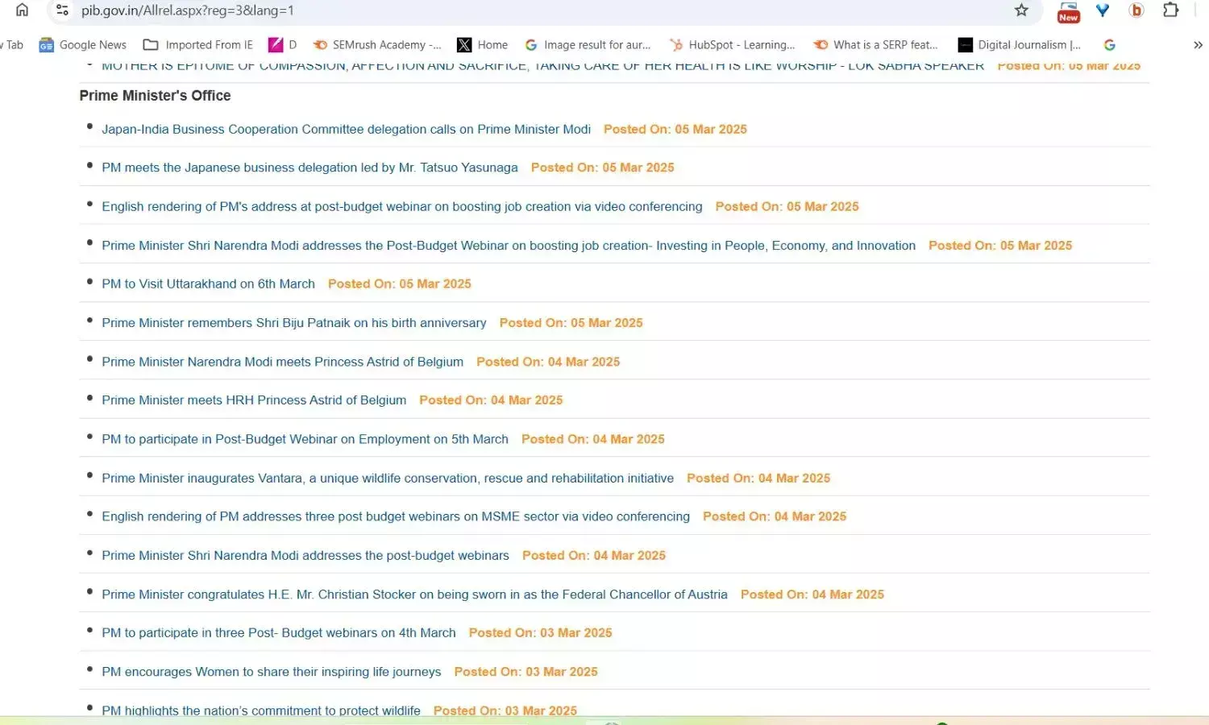Image resolution: width=1209 pixels, height=725 pixels.
Task: Expand the Imported From IE bookmark folder
Action: 197,45
